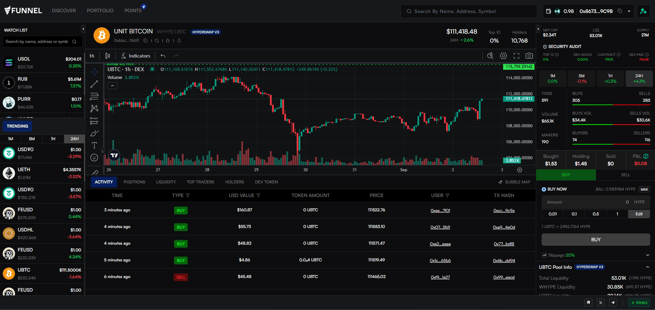Viewport: 655px width, 310px height.
Task: Toggle the 1H stats timeframe
Action: [x=610, y=78]
